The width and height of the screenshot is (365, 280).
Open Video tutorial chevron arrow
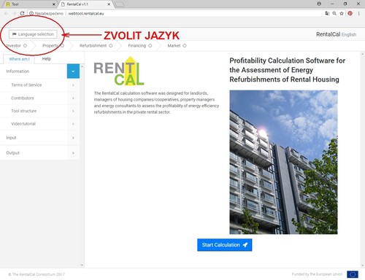coord(73,124)
